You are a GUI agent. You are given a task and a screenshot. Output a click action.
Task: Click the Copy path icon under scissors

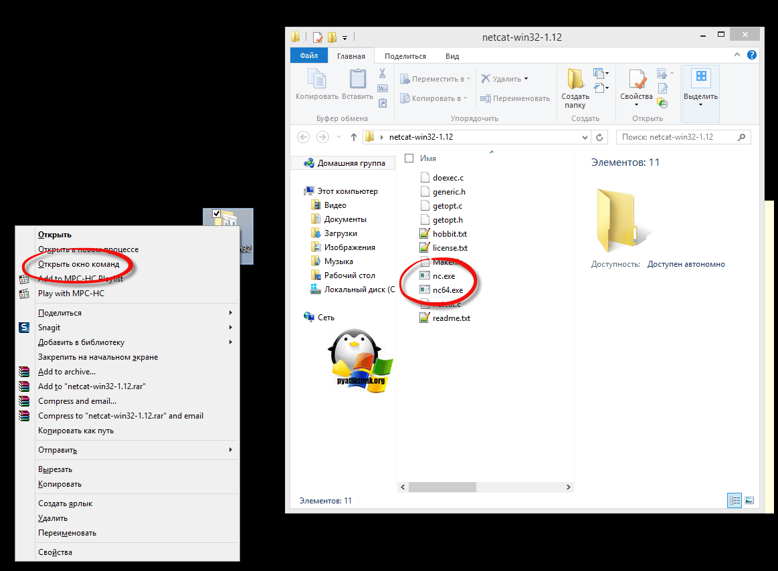[x=383, y=88]
